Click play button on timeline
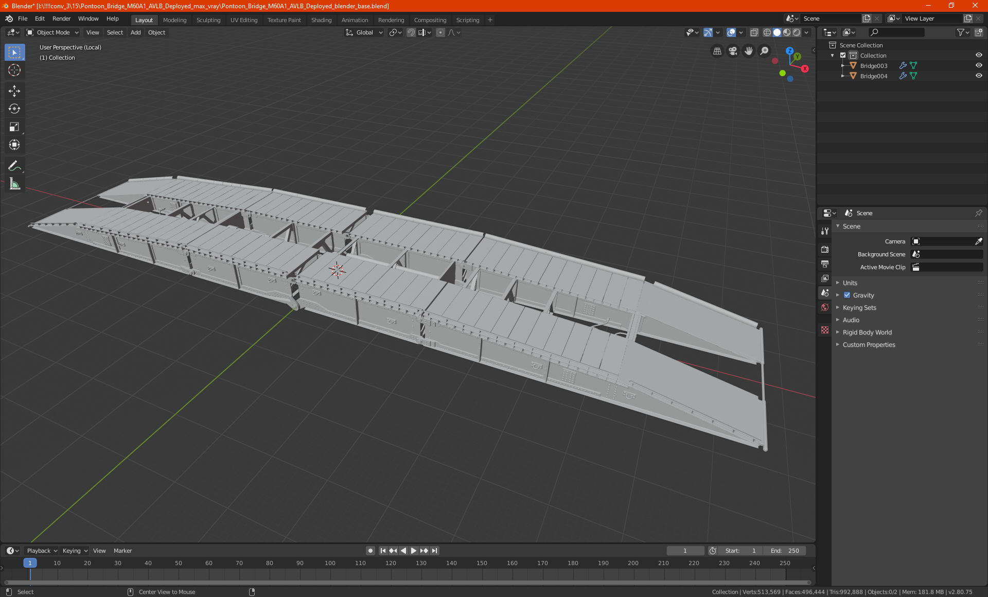The width and height of the screenshot is (988, 597). (x=414, y=551)
